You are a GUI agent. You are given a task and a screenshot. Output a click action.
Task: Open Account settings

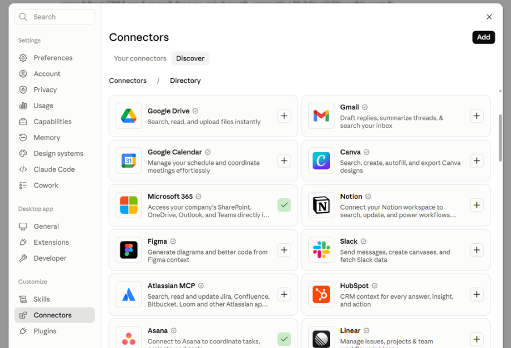click(x=54, y=74)
